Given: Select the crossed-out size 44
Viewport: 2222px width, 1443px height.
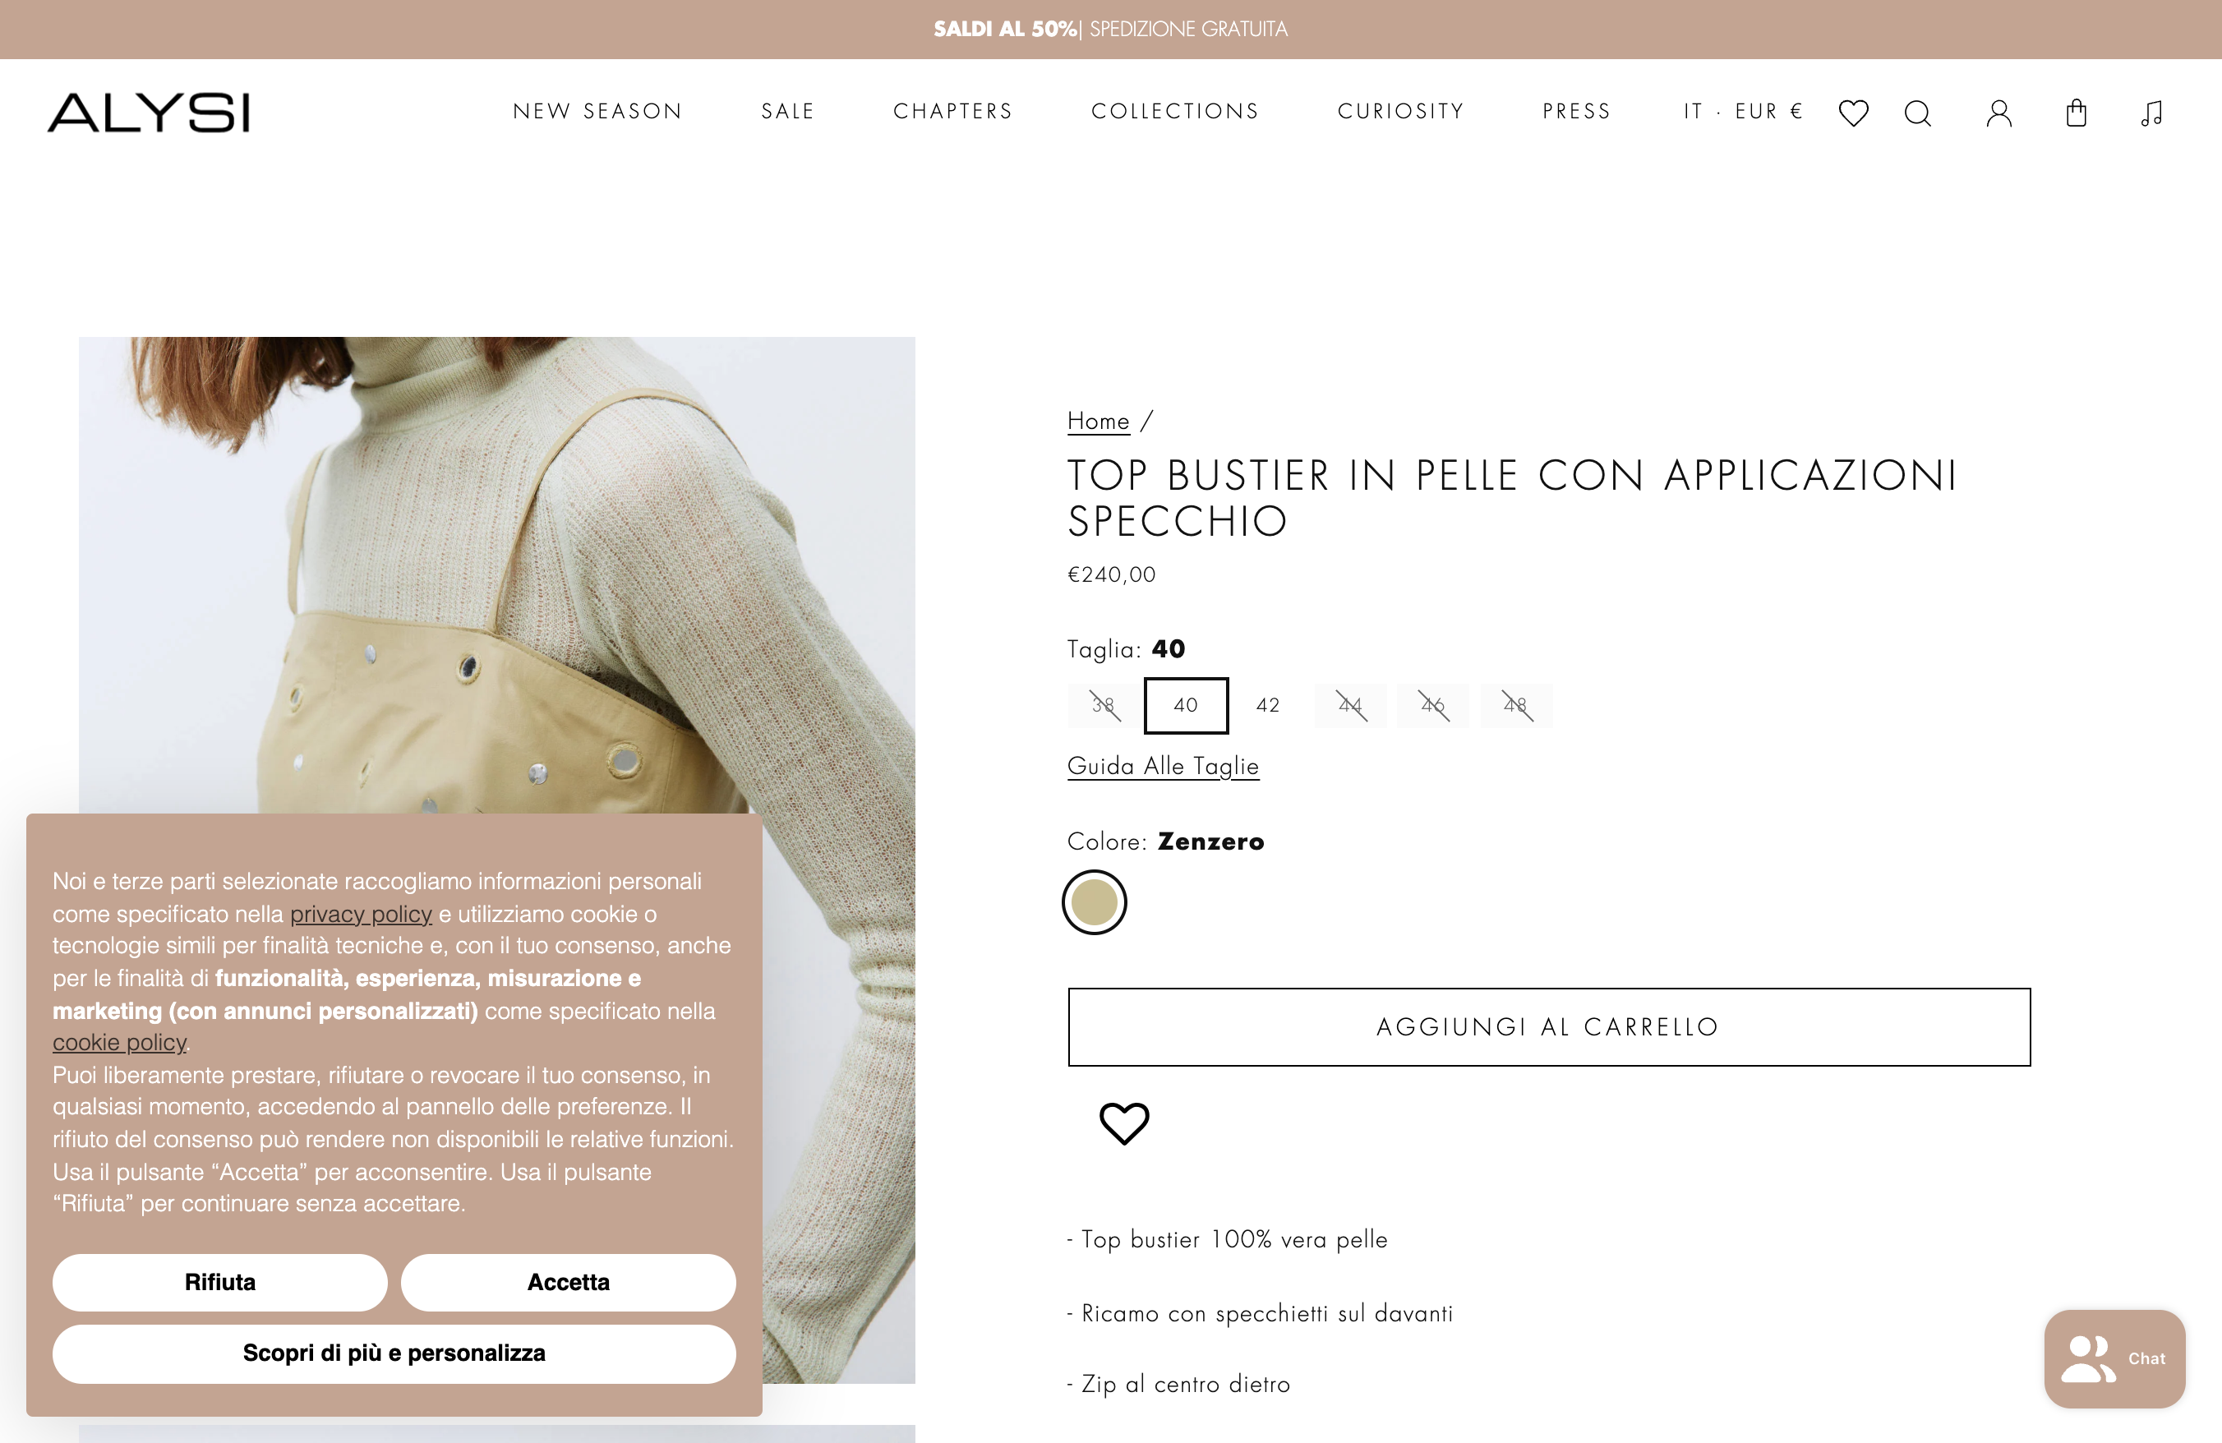Looking at the screenshot, I should [1350, 706].
